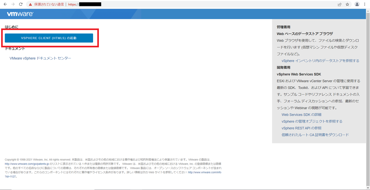Download the trusted root CA certificates
The image size is (370, 190).
(x=315, y=135)
